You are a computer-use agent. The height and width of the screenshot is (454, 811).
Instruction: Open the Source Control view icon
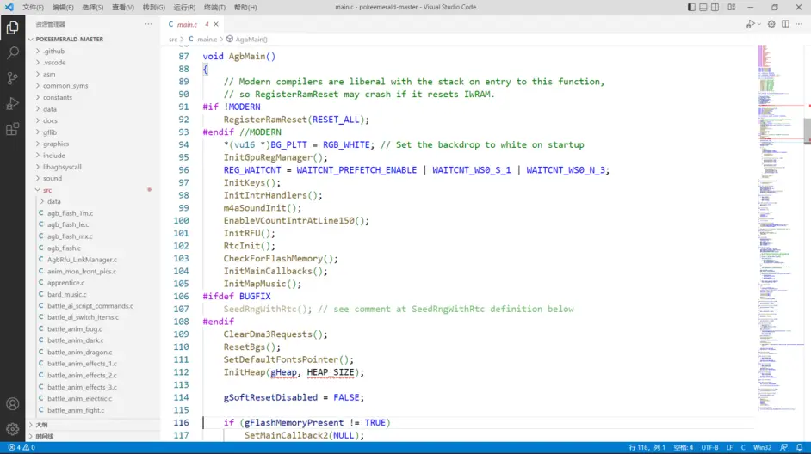click(x=12, y=78)
